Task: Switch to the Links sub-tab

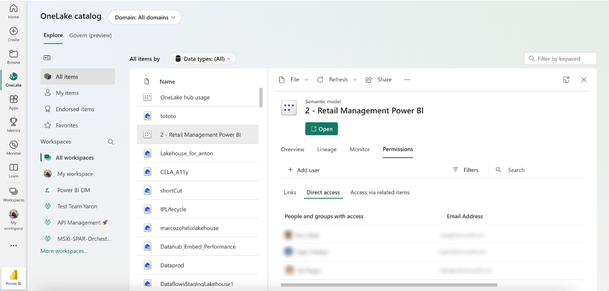Action: [290, 193]
